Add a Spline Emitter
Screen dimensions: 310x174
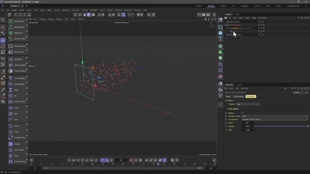pyautogui.click(x=17, y=39)
